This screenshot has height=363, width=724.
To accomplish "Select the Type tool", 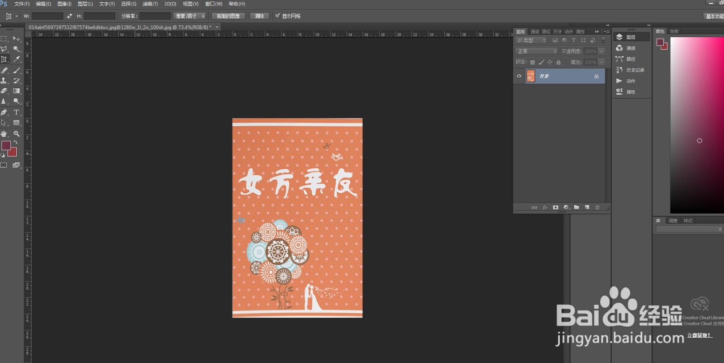I will (x=16, y=112).
